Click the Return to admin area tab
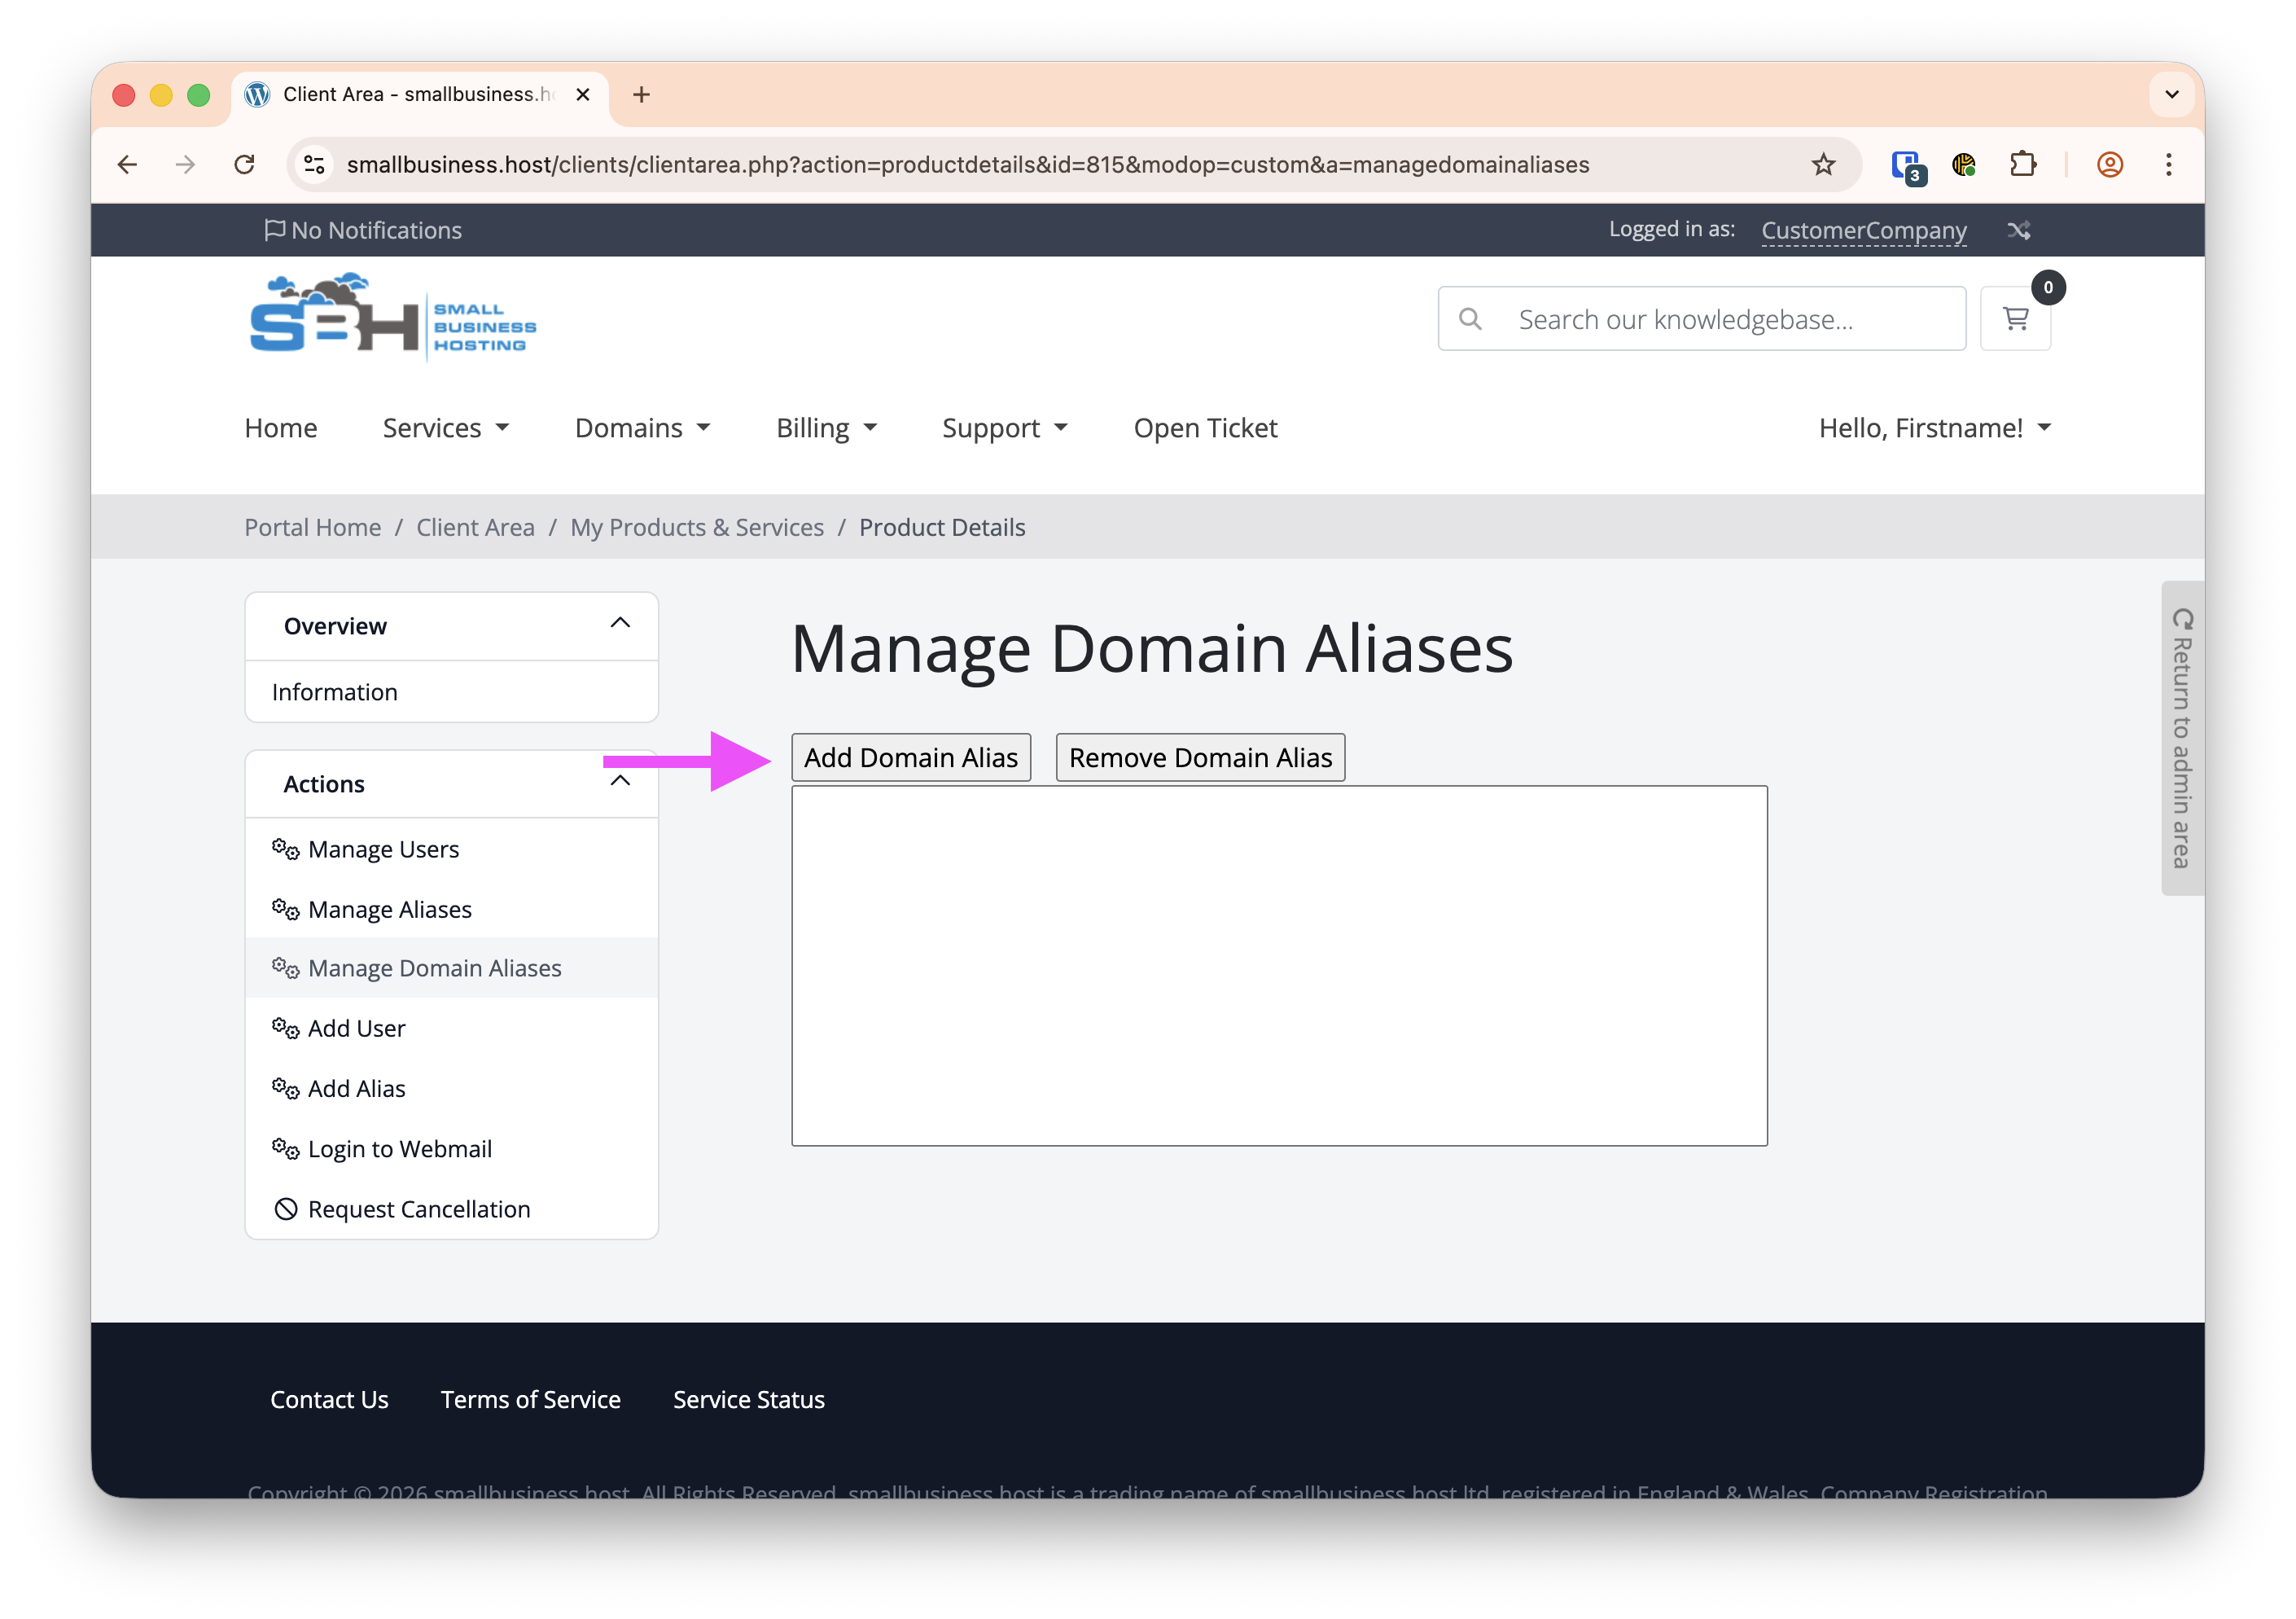This screenshot has width=2296, height=1619. tap(2181, 738)
